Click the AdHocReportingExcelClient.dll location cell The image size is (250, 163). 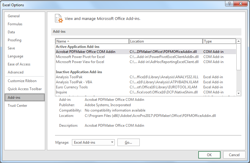click(164, 62)
